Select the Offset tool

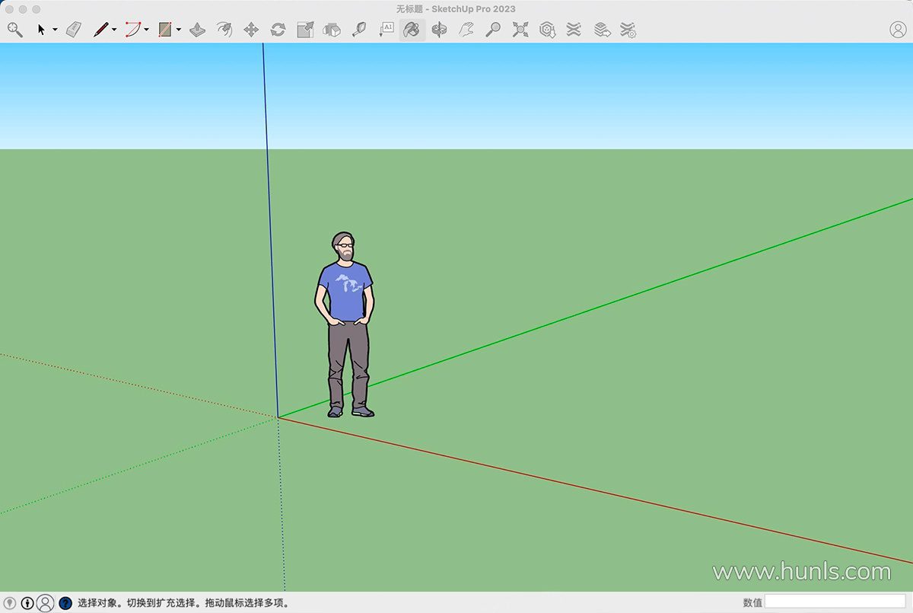[224, 30]
